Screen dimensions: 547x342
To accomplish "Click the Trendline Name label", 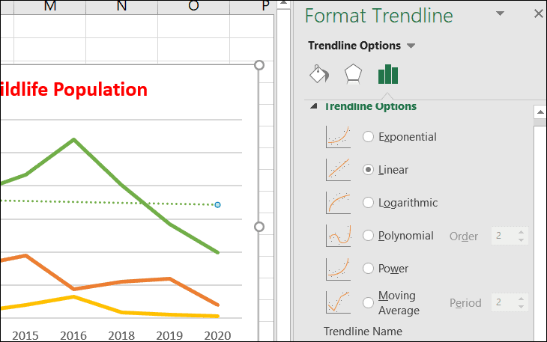I will (x=363, y=332).
